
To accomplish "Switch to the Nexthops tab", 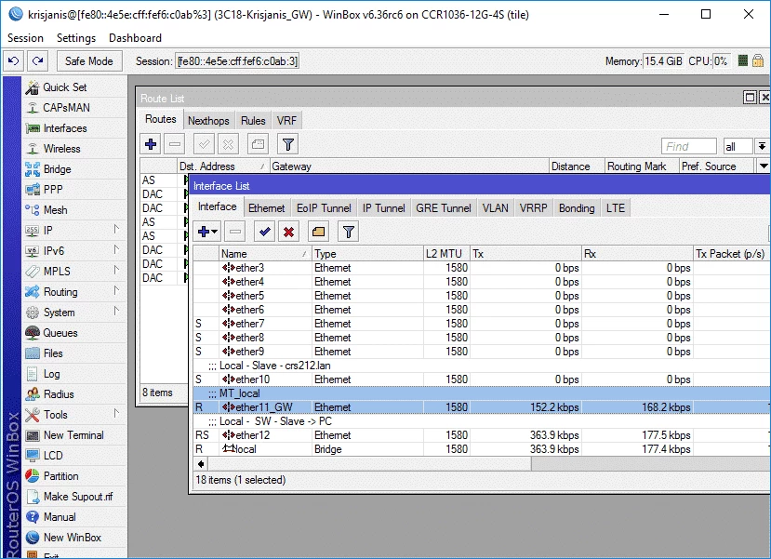I will tap(208, 121).
